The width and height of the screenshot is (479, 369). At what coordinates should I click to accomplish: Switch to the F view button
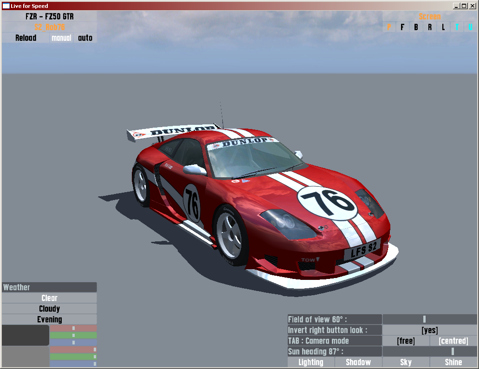click(x=402, y=27)
